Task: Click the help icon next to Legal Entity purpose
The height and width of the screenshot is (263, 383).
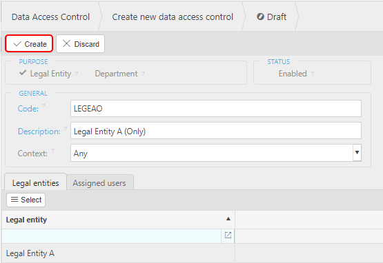Action: point(77,74)
